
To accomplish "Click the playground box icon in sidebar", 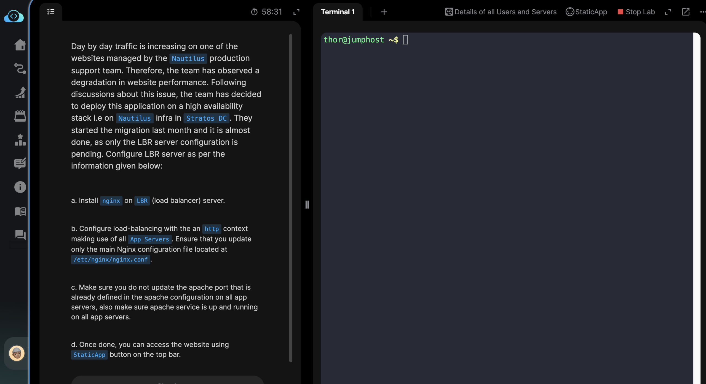I will [20, 116].
